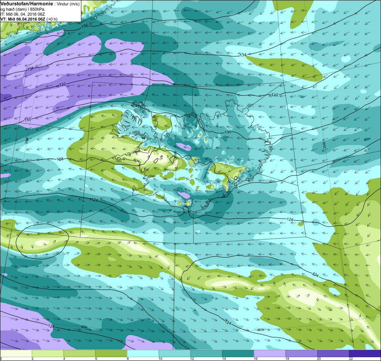Image resolution: width=381 pixels, height=361 pixels.
Task: Pick the 4–6 m/s green legend swatch
Action: 80,353
